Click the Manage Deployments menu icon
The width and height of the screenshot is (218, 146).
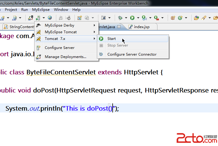[38, 57]
